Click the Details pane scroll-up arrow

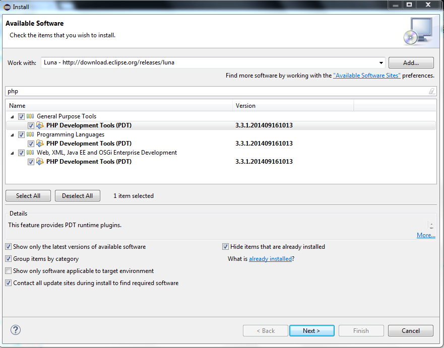(431, 223)
